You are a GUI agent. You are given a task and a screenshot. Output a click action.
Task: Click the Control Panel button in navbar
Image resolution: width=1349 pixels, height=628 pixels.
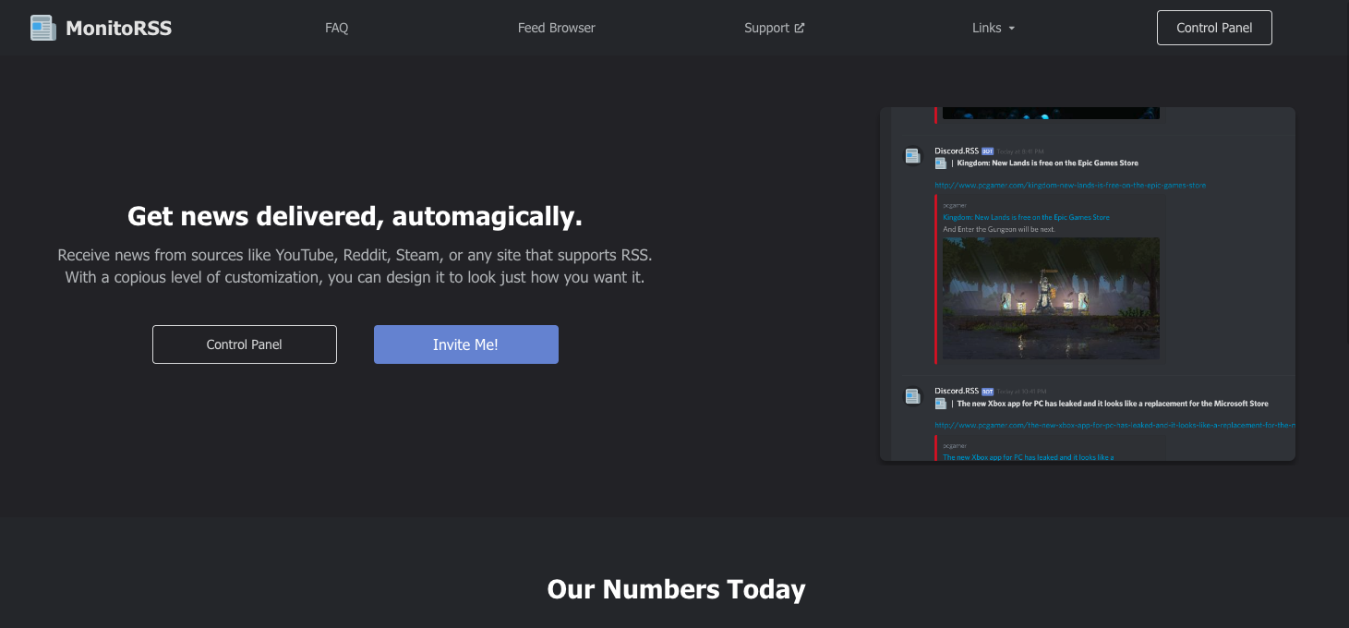(x=1214, y=28)
